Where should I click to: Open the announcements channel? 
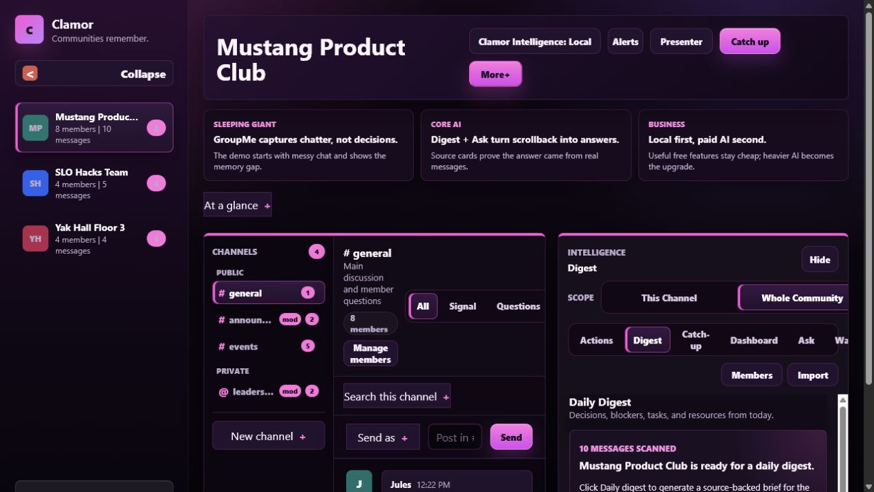268,319
